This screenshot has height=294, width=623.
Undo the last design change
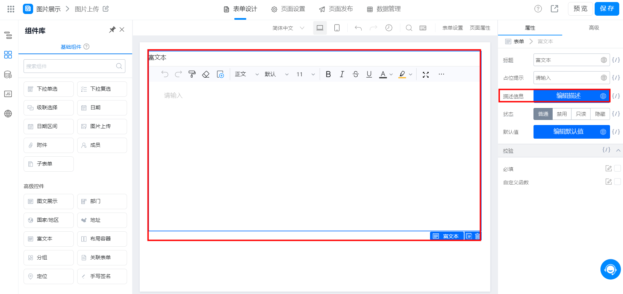pyautogui.click(x=358, y=28)
